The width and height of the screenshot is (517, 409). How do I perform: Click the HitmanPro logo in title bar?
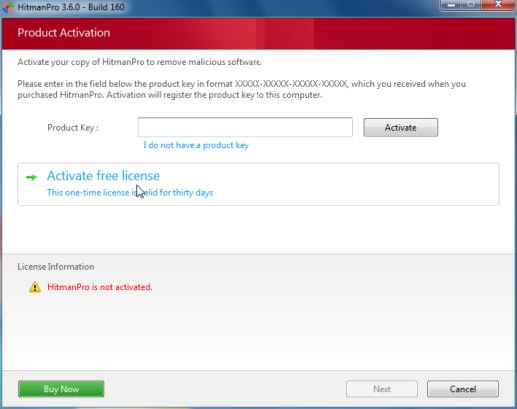pos(7,7)
